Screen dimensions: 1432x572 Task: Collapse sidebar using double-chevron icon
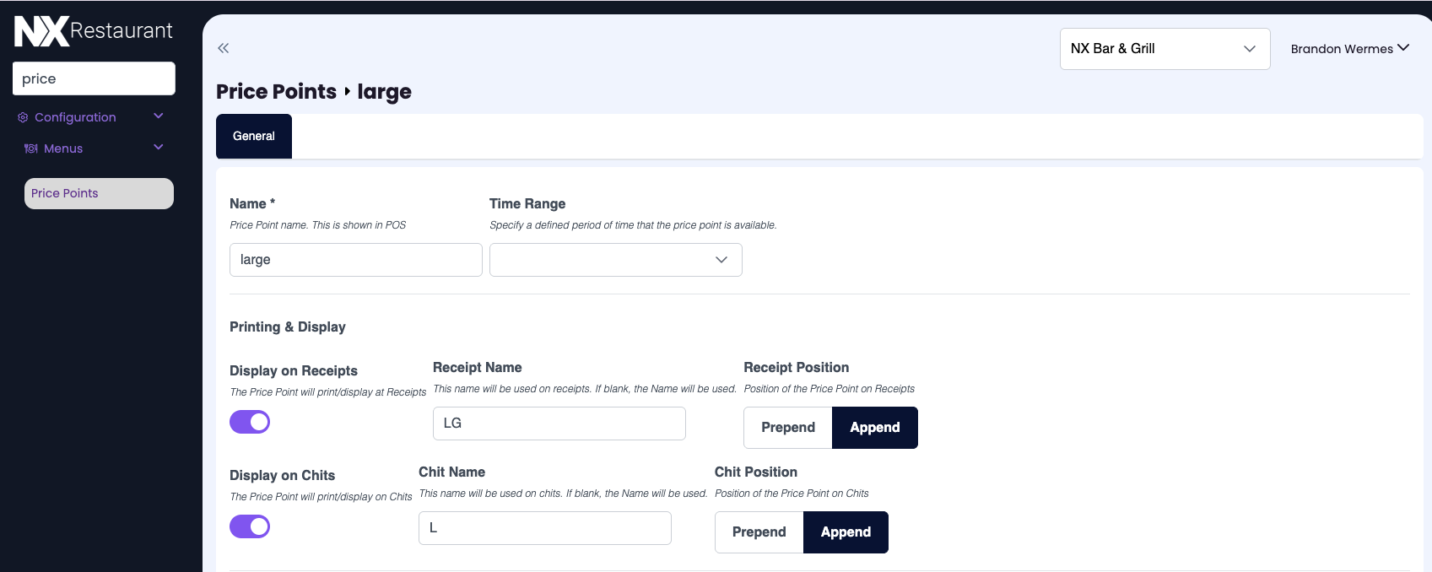click(223, 48)
